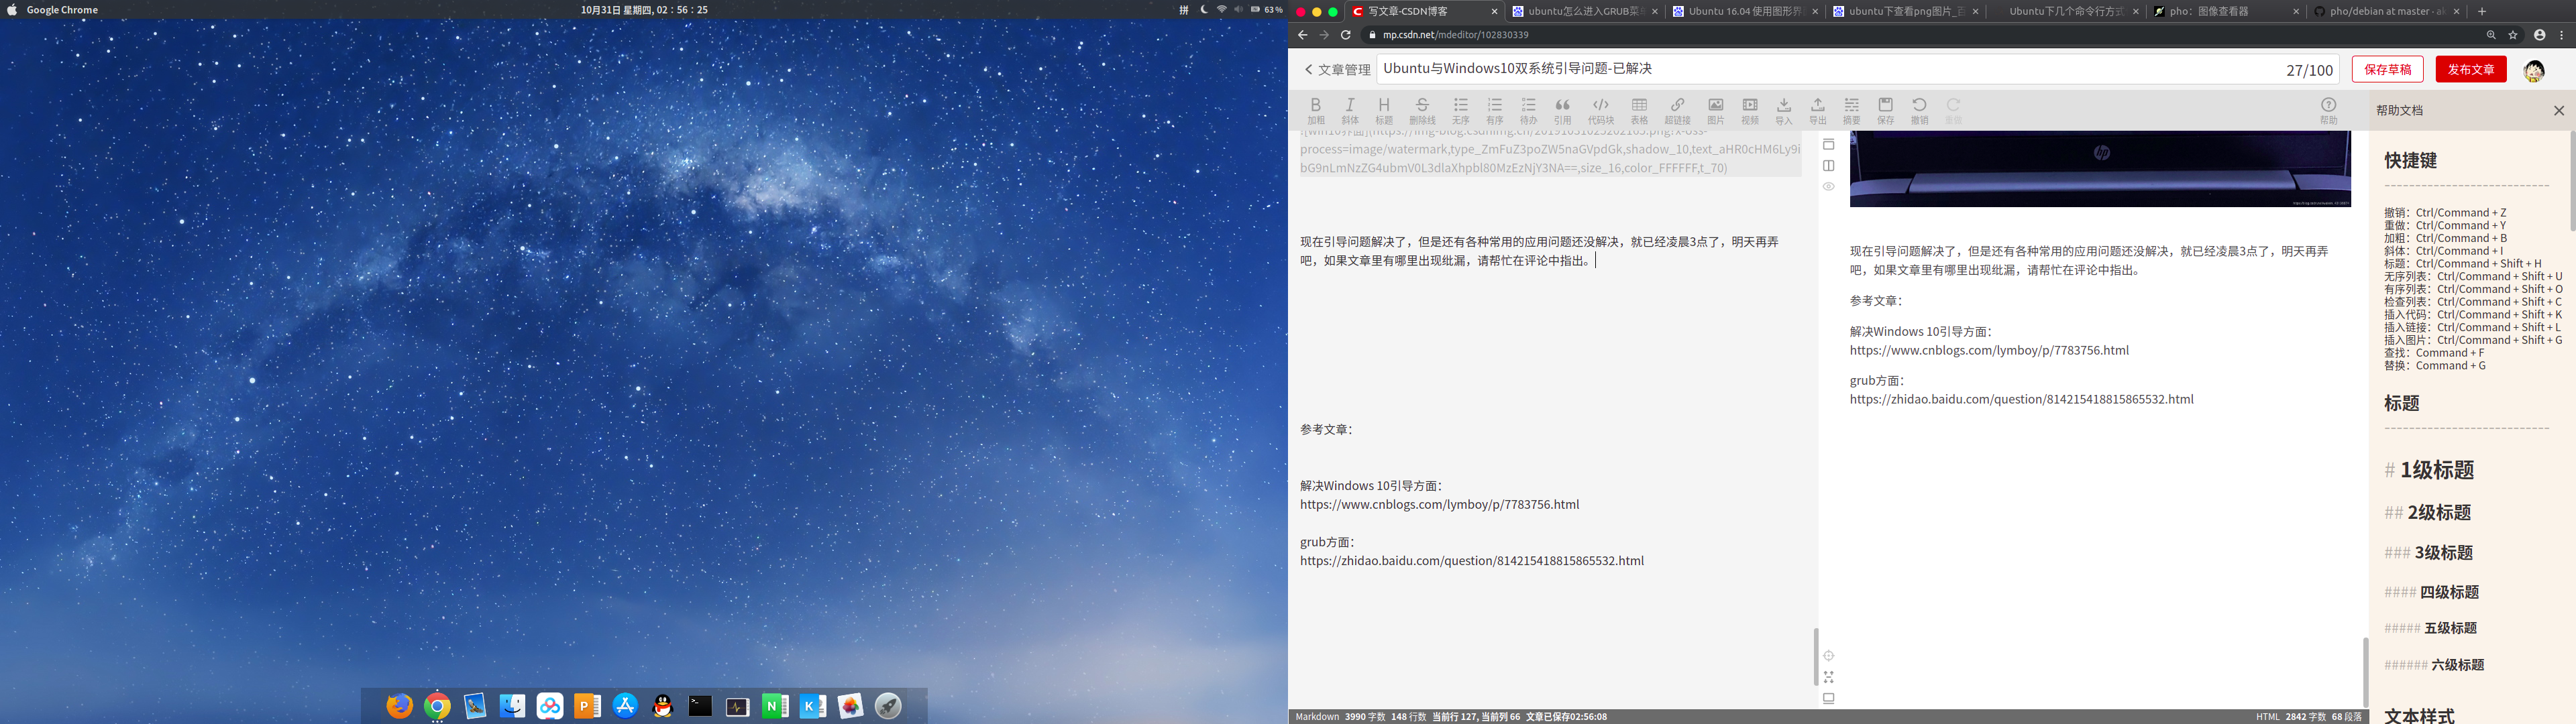This screenshot has width=2576, height=724.
Task: Toggle fullscreen mode icon near editor bottom
Action: pyautogui.click(x=1829, y=677)
